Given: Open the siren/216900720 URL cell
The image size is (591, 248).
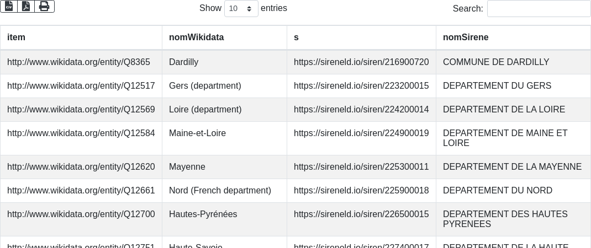Looking at the screenshot, I should point(361,62).
